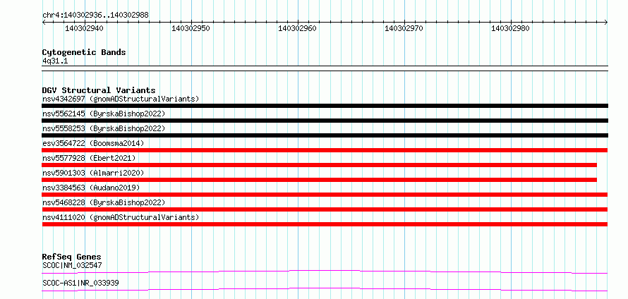
Task: Select the magenta SCOC-AS1 gene line
Action: click(325, 289)
